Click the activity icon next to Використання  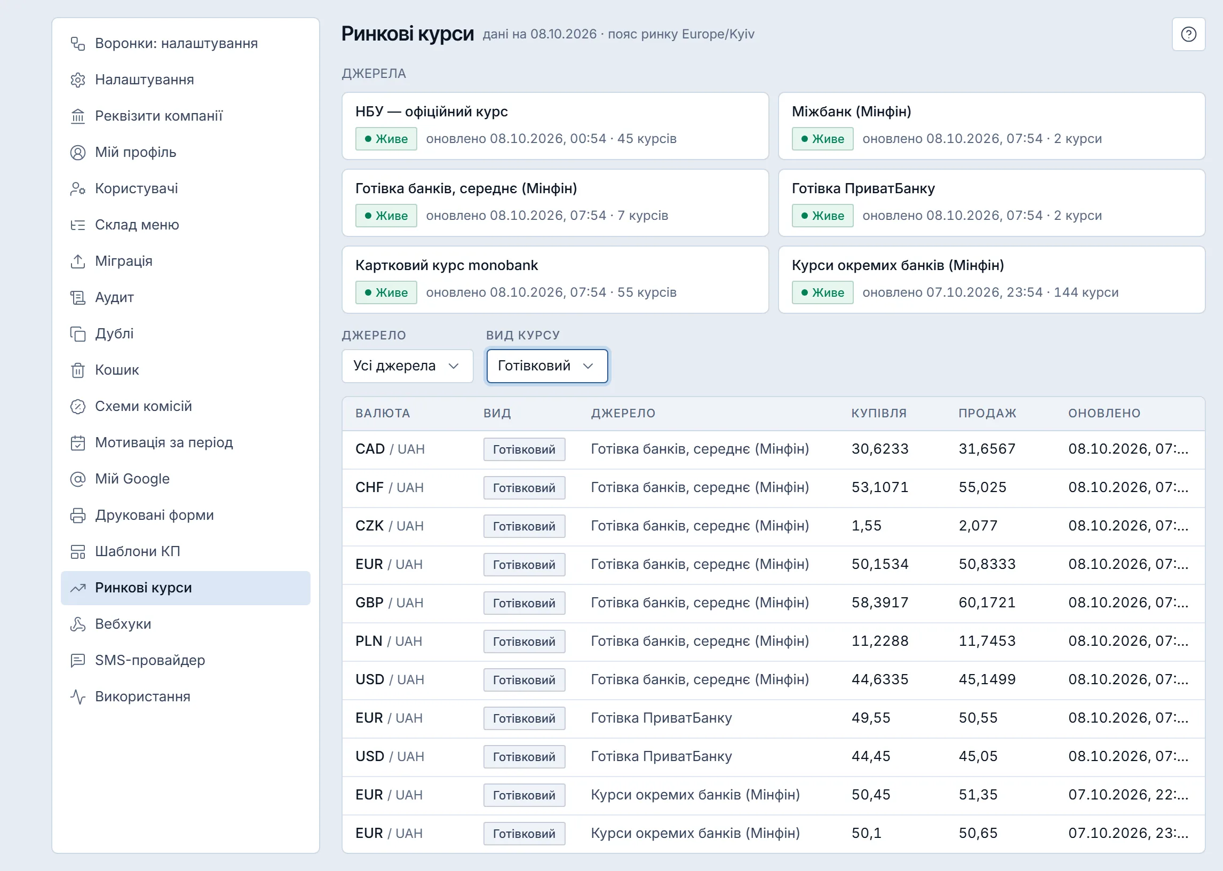pos(78,696)
